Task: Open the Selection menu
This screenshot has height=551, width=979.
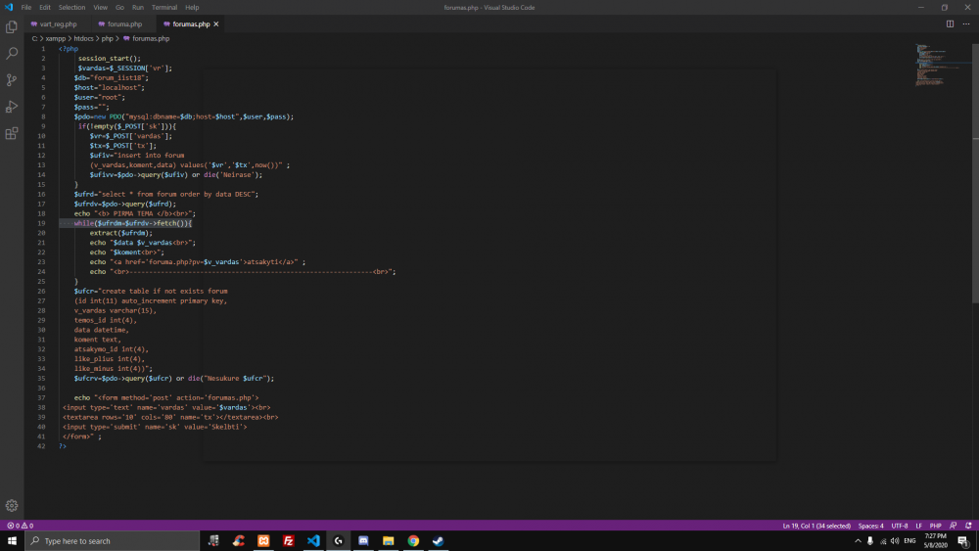Action: 71,7
